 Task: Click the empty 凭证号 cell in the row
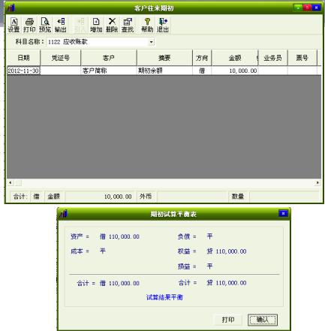click(61, 71)
